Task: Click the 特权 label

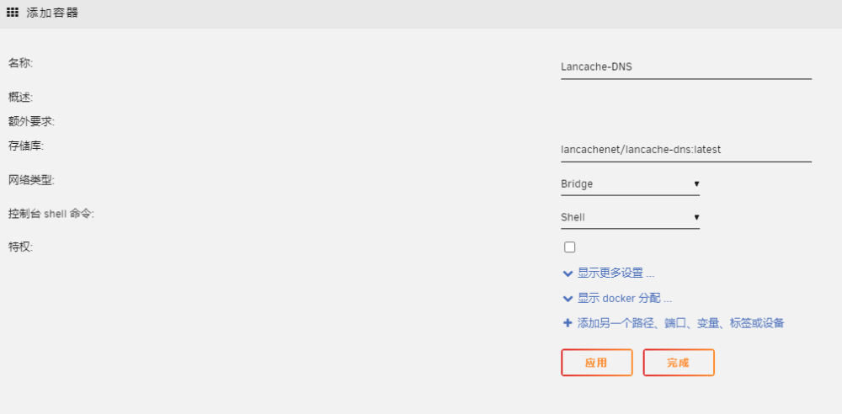Action: point(20,247)
